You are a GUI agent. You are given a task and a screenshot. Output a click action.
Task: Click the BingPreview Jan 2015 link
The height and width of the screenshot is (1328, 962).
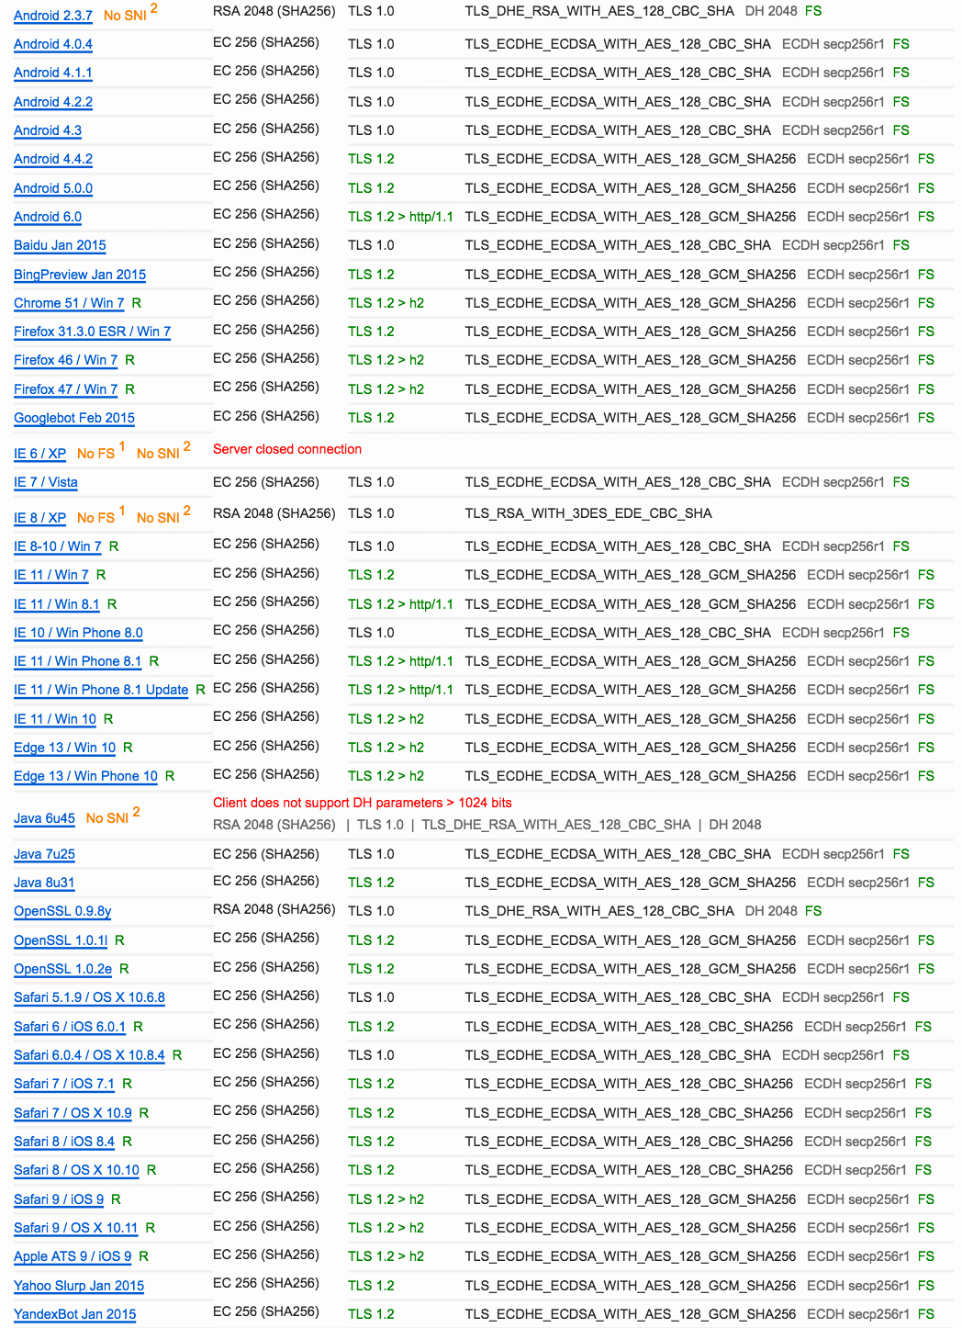click(x=80, y=275)
